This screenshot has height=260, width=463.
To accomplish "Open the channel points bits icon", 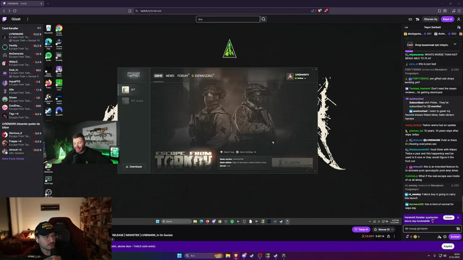I will pyautogui.click(x=408, y=237).
